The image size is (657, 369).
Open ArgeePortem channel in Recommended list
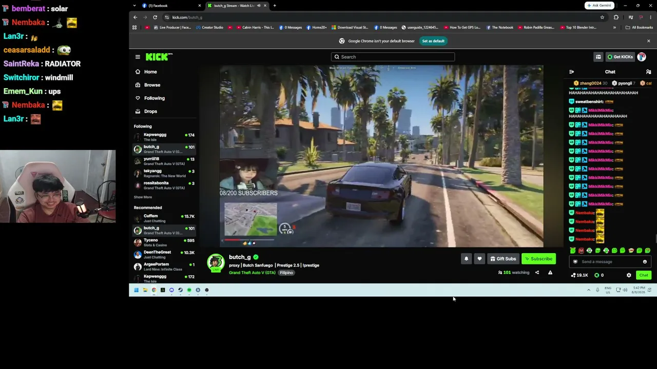pyautogui.click(x=164, y=266)
